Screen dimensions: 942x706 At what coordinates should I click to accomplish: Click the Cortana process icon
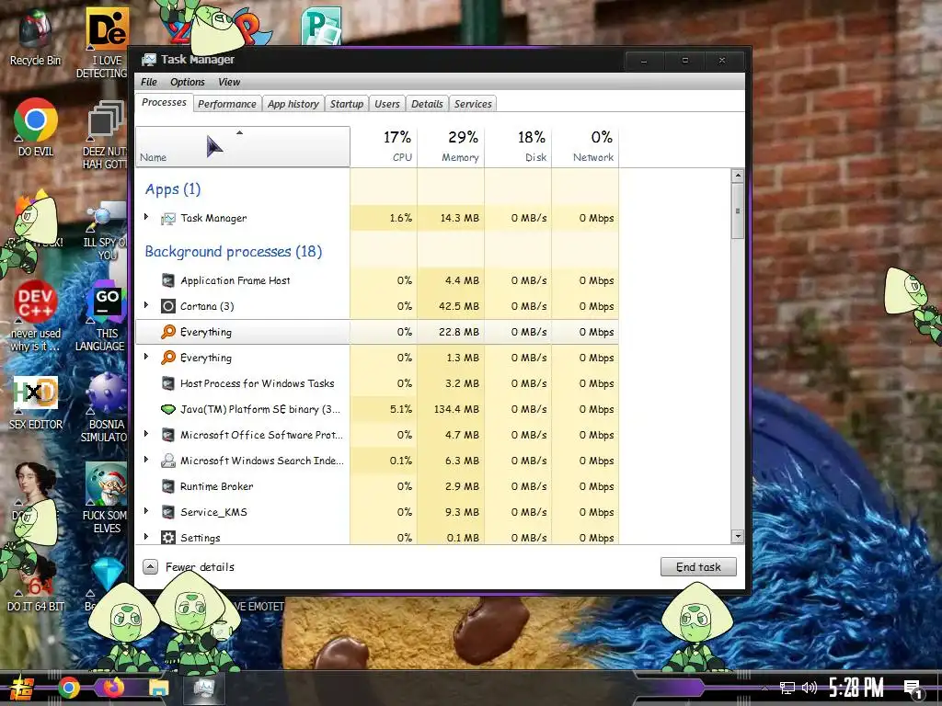168,306
